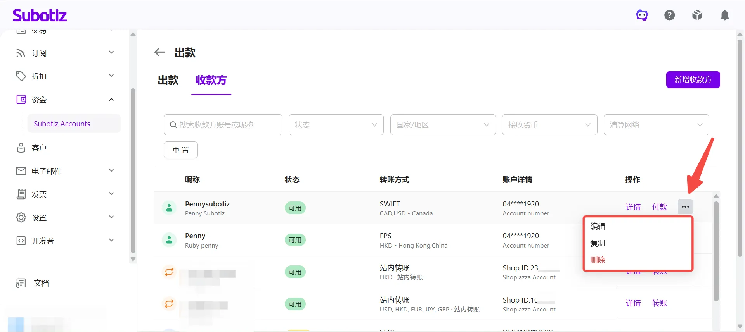Click the 设置 gear icon

click(21, 217)
